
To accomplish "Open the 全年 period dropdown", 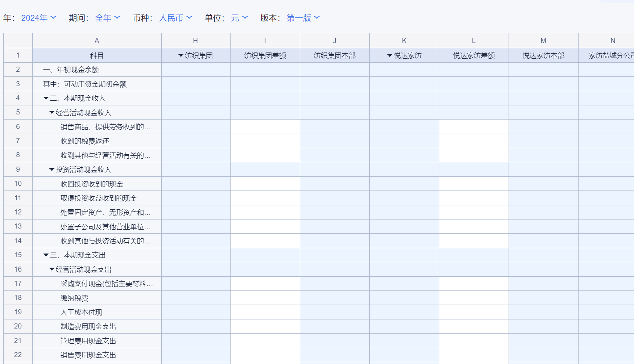I will click(107, 18).
